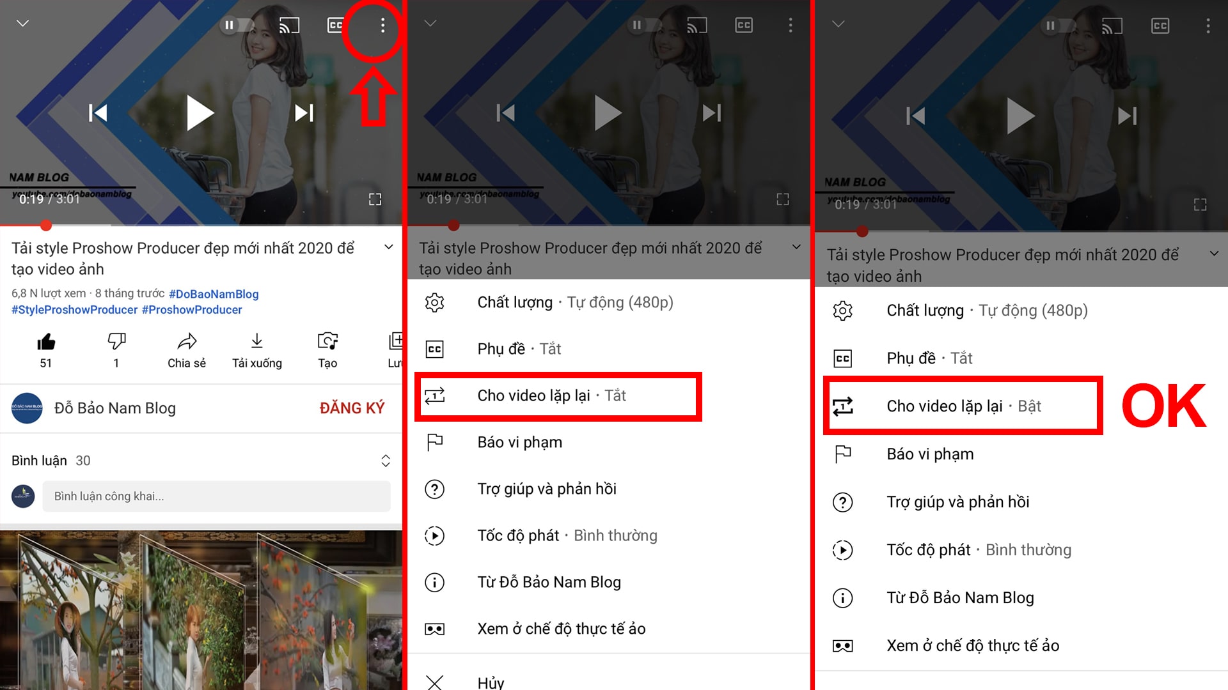Image resolution: width=1228 pixels, height=690 pixels.
Task: Collapse player with down chevron in left panel
Action: (x=22, y=24)
